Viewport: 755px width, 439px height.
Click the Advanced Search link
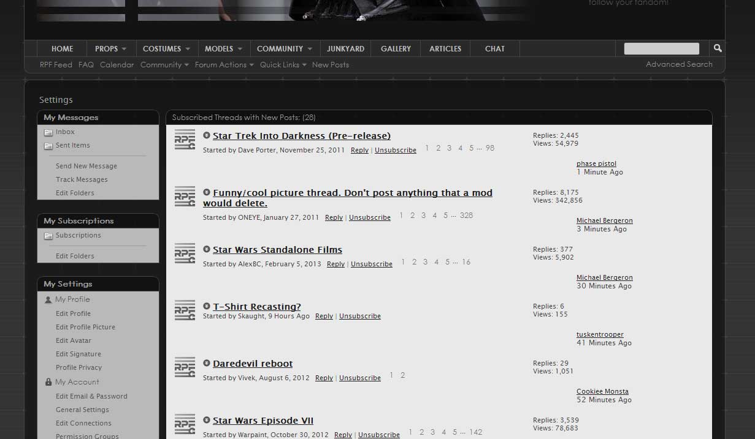click(x=679, y=64)
